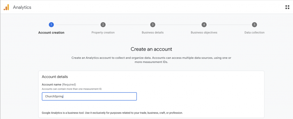The image size is (293, 119).
Task: Go to the Property creation step label
Action: 103,32
